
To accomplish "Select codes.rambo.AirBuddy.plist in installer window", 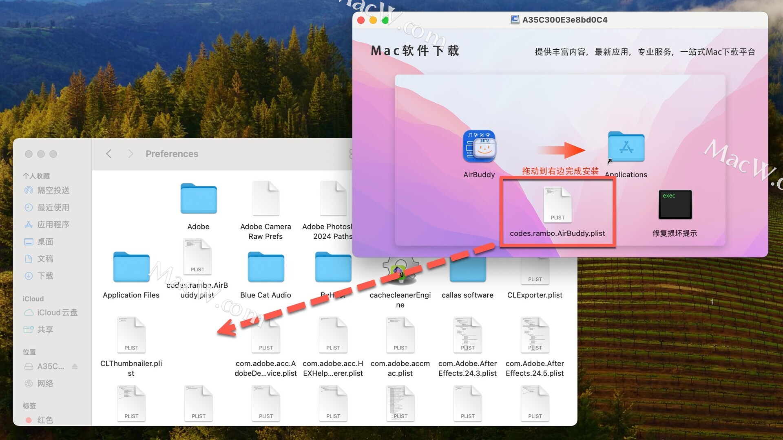I will pyautogui.click(x=557, y=205).
